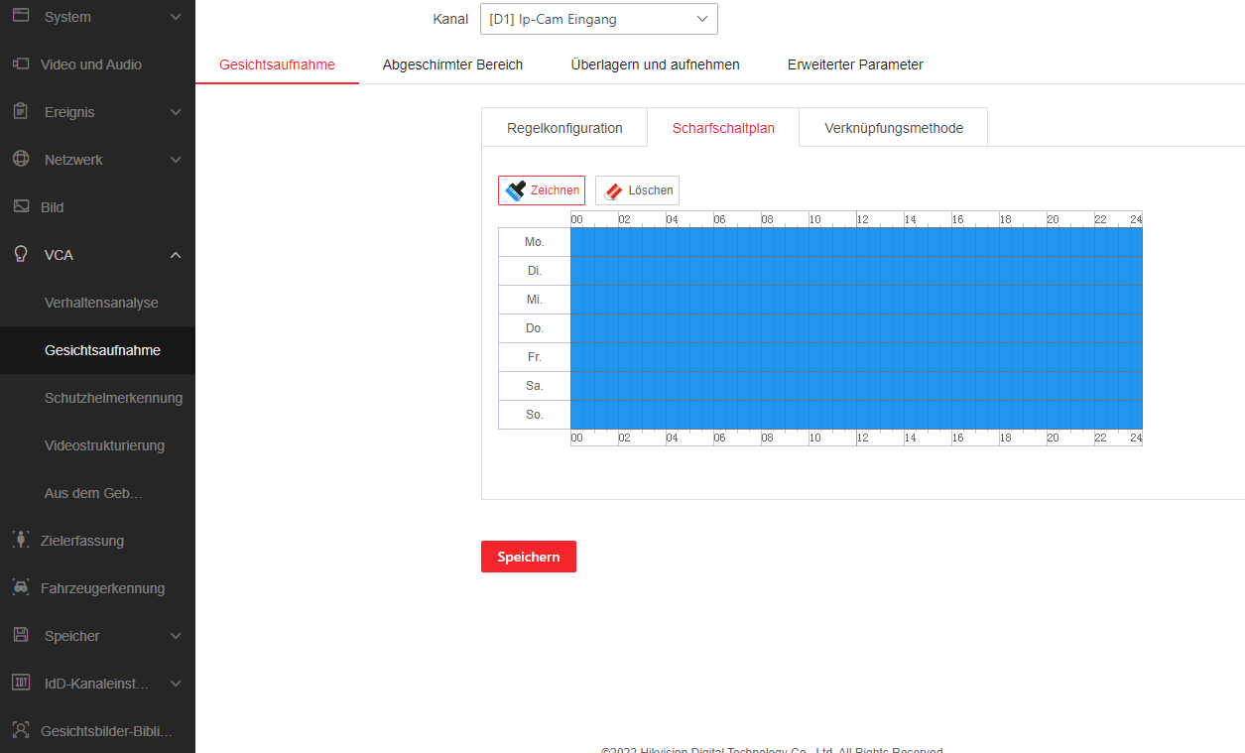Click the Fahrzeugerkennung car icon

pyautogui.click(x=21, y=588)
